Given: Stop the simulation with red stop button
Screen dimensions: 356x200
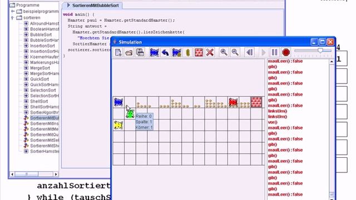Looking at the screenshot, I should [x=285, y=52].
